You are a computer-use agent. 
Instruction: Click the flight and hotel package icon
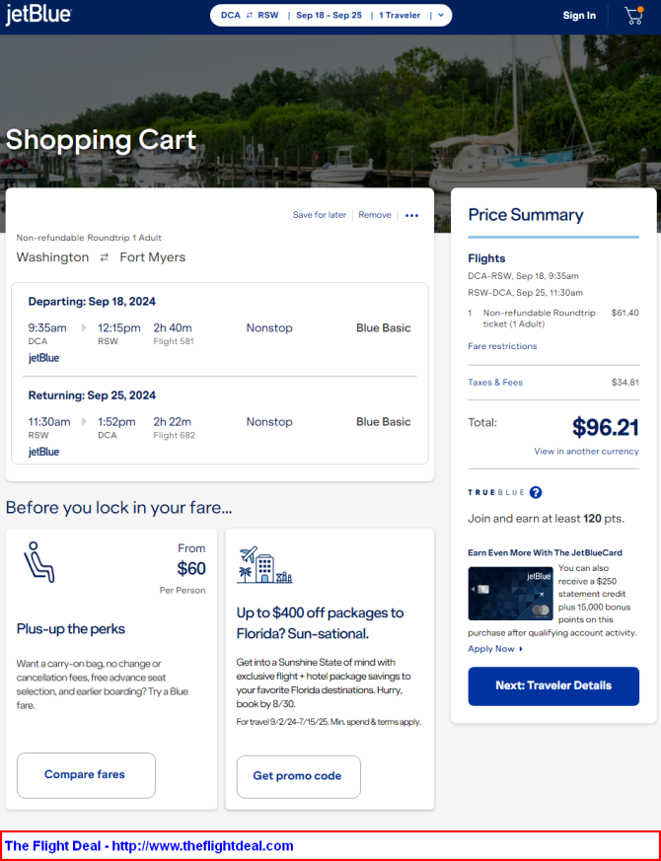[264, 564]
